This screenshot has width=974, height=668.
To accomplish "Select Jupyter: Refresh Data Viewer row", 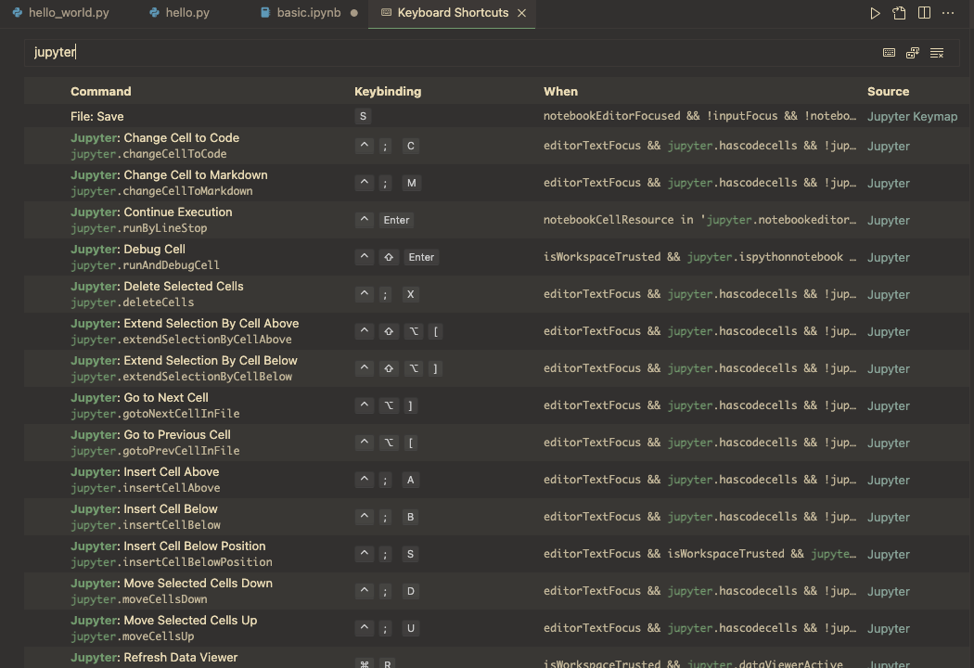I will pyautogui.click(x=496, y=658).
